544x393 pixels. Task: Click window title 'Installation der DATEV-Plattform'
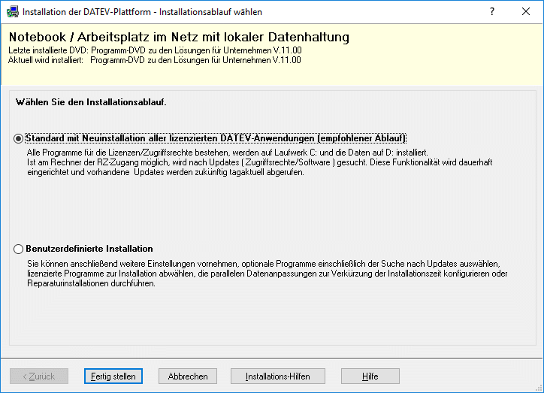[142, 12]
